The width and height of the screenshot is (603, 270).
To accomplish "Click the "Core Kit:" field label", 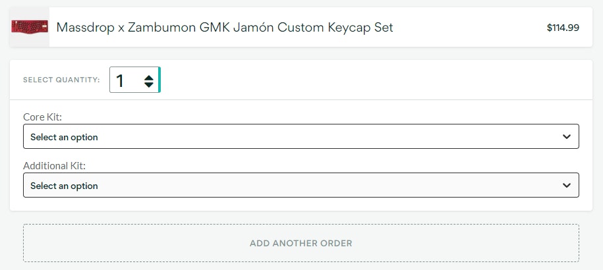I will click(x=42, y=117).
